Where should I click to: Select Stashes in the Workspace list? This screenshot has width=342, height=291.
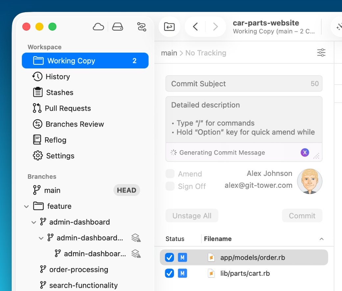[60, 92]
